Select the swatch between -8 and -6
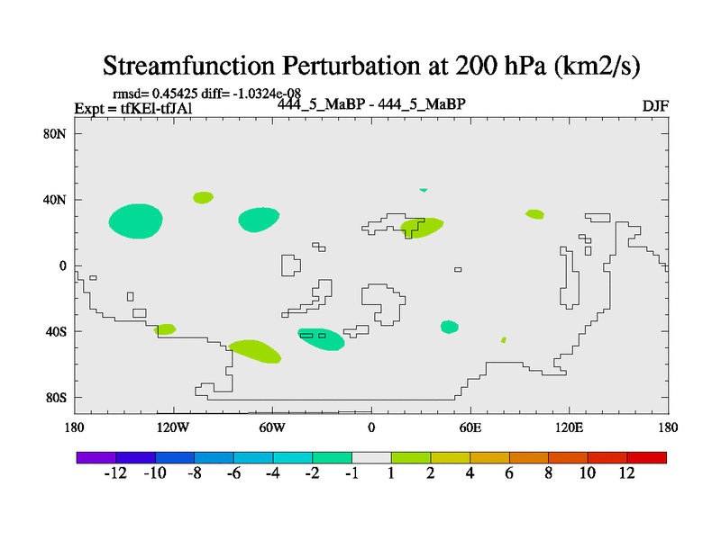The height and width of the screenshot is (540, 721). click(x=214, y=457)
